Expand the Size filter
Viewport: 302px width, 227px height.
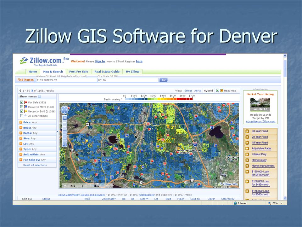pos(21,138)
